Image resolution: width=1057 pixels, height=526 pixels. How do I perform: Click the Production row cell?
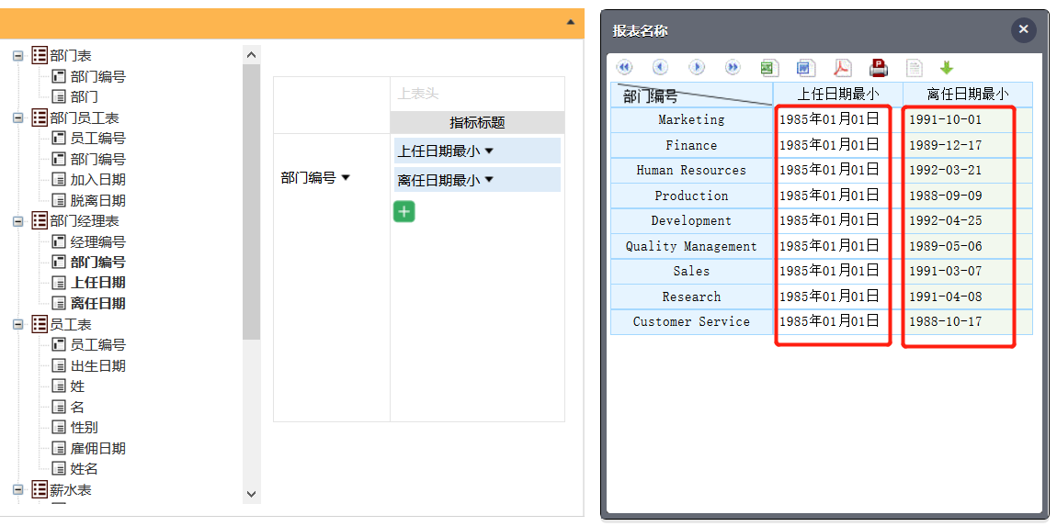coord(691,196)
